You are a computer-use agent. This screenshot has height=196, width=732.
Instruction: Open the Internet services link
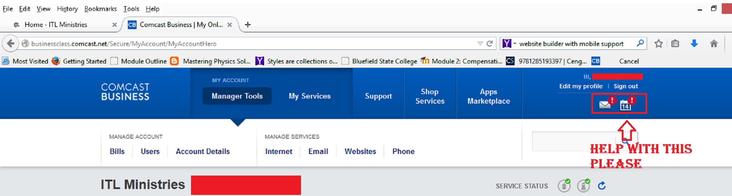tap(279, 151)
